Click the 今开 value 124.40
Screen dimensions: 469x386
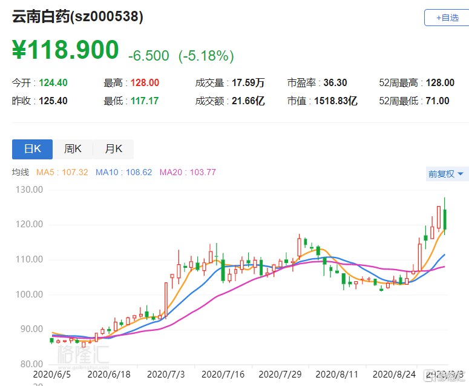coord(53,82)
